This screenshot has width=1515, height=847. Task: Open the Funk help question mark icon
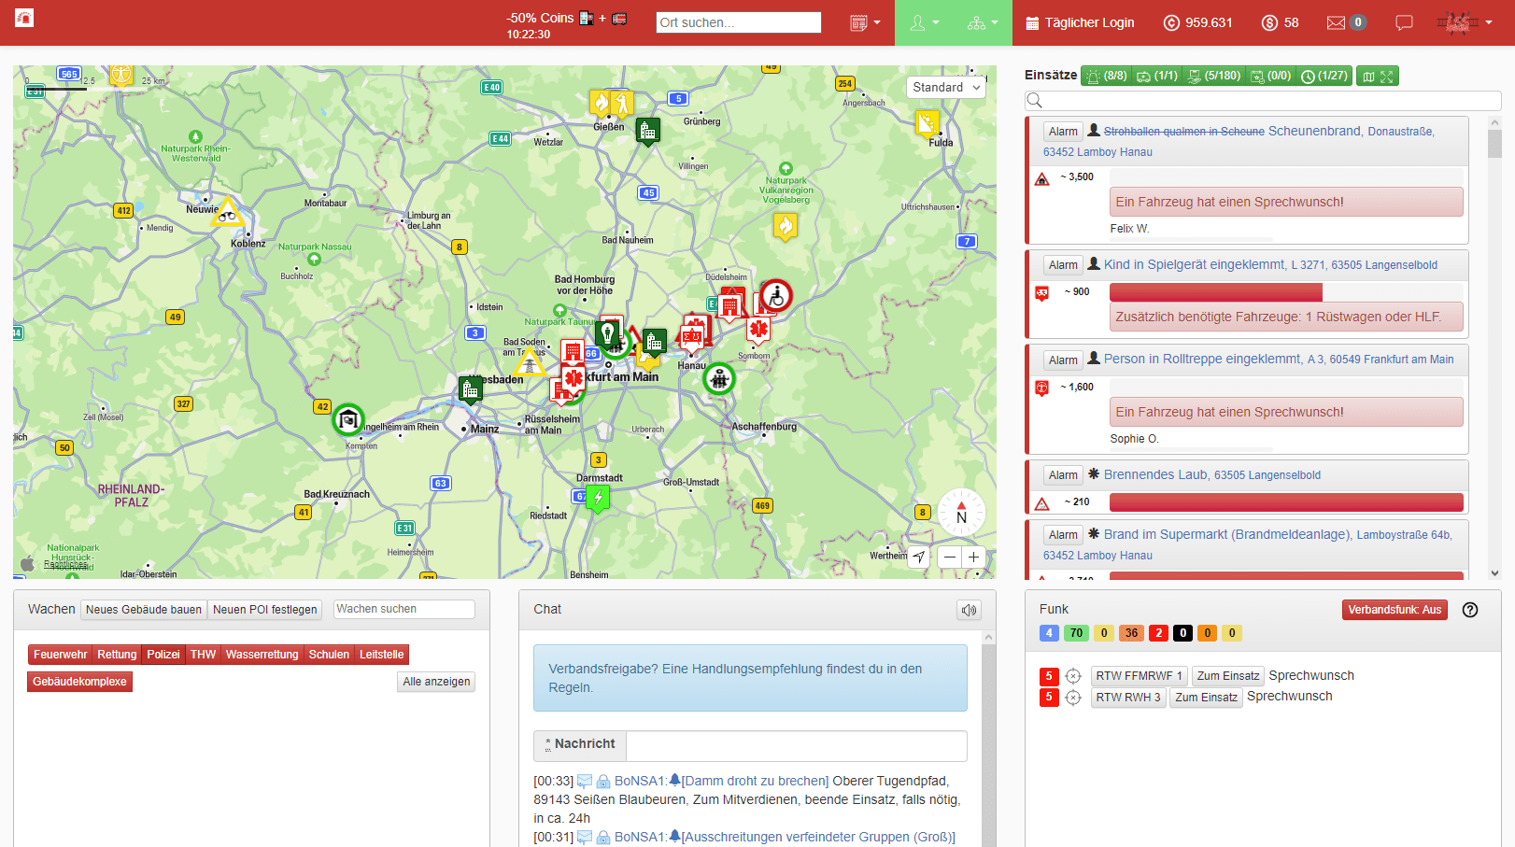1470,610
